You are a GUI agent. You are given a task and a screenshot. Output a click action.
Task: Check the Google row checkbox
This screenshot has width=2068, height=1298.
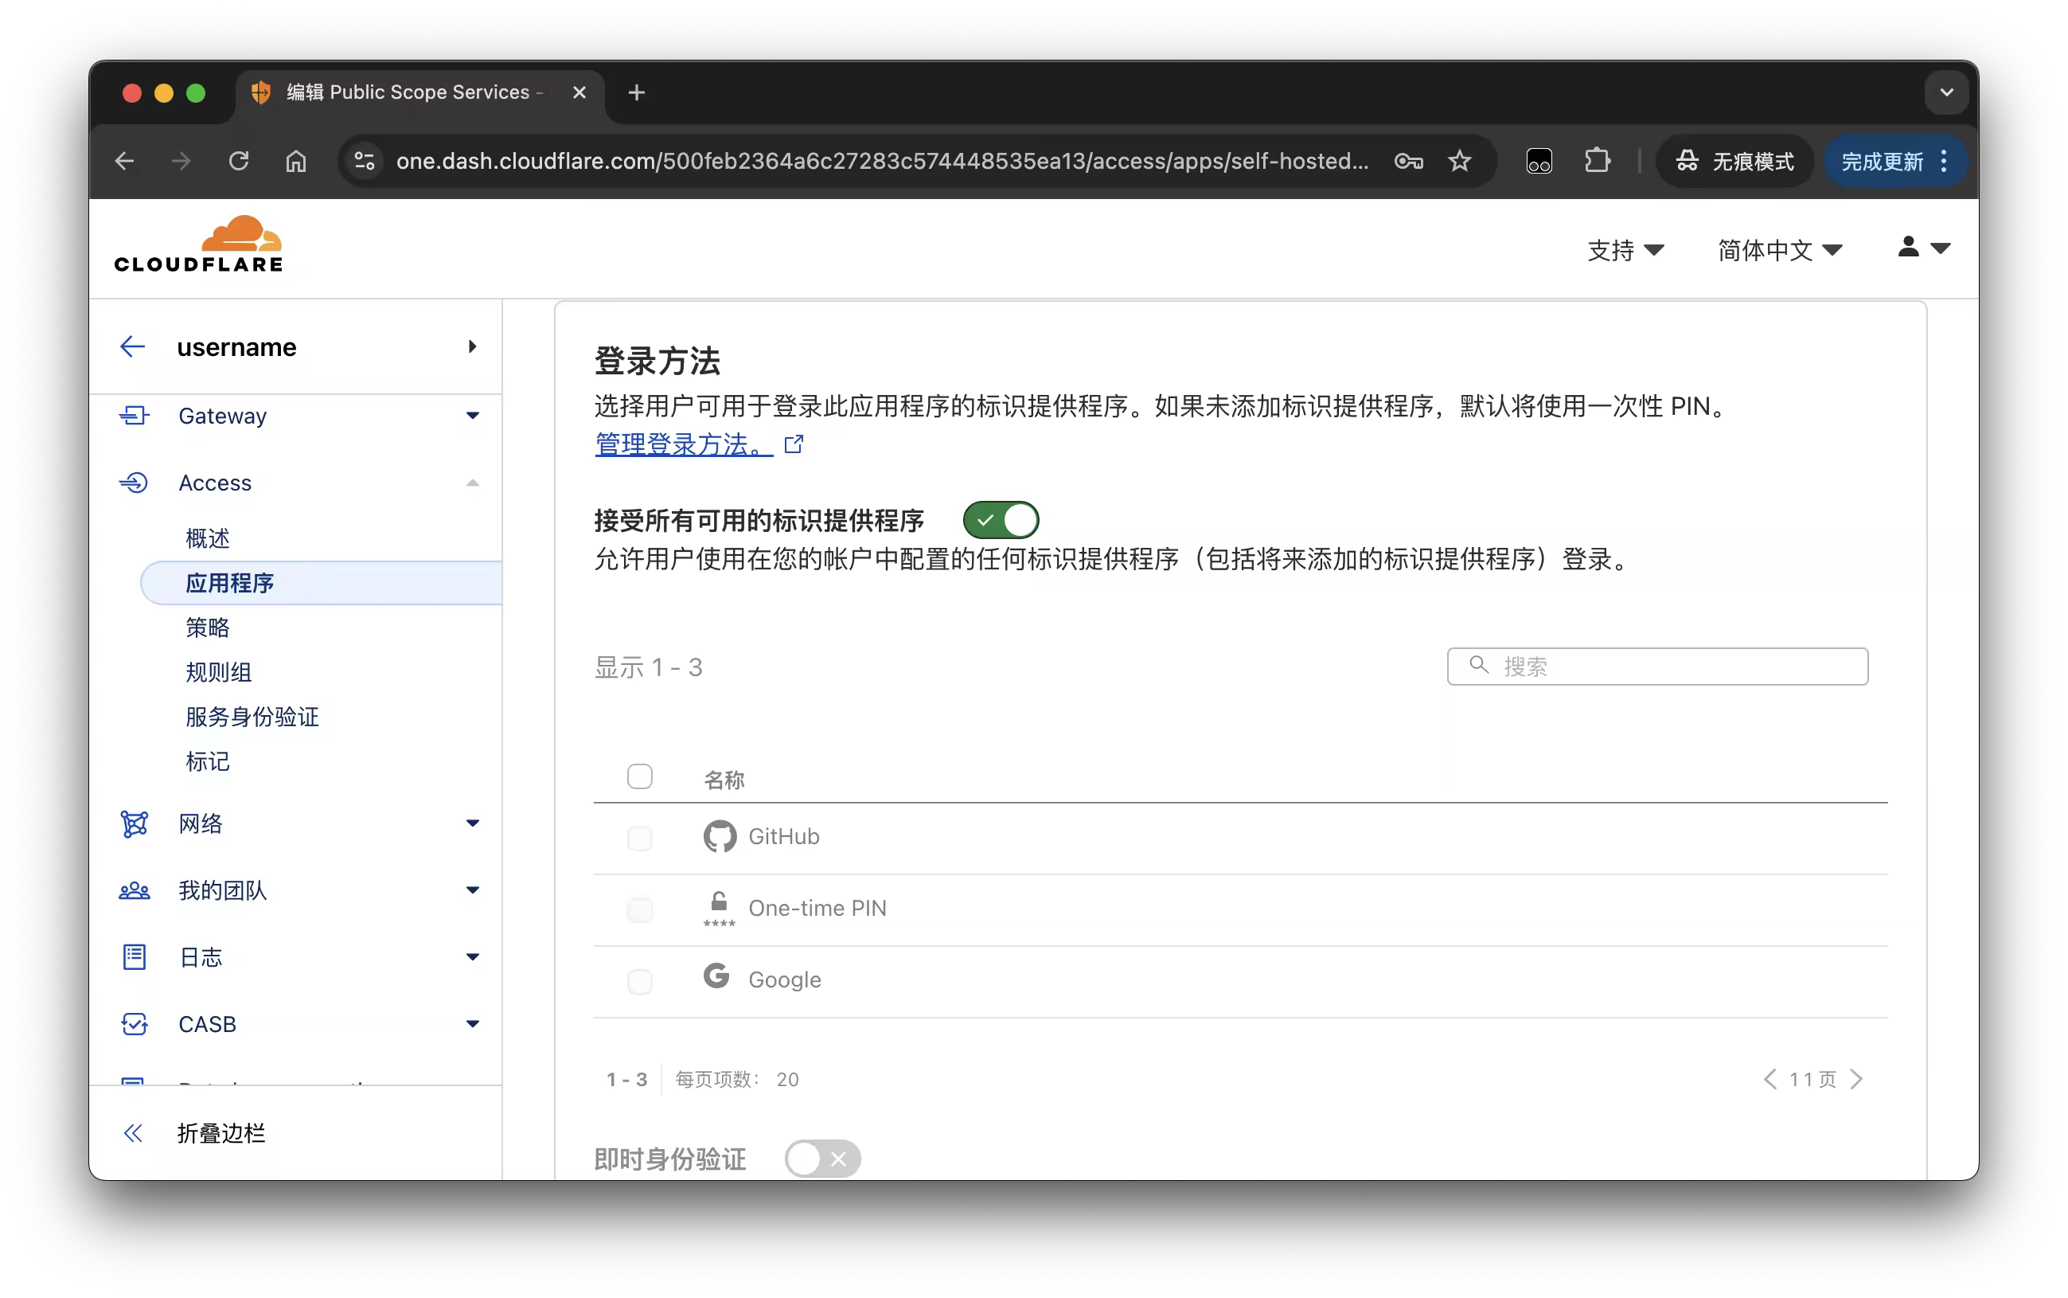point(639,980)
